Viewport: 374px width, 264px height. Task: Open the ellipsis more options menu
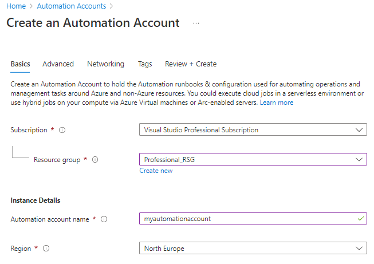click(196, 23)
